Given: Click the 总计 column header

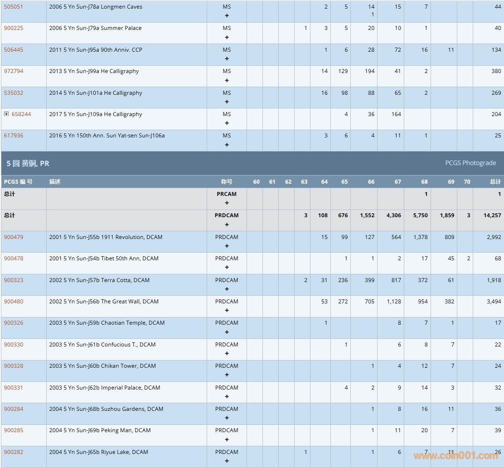Looking at the screenshot, I should tap(495, 182).
